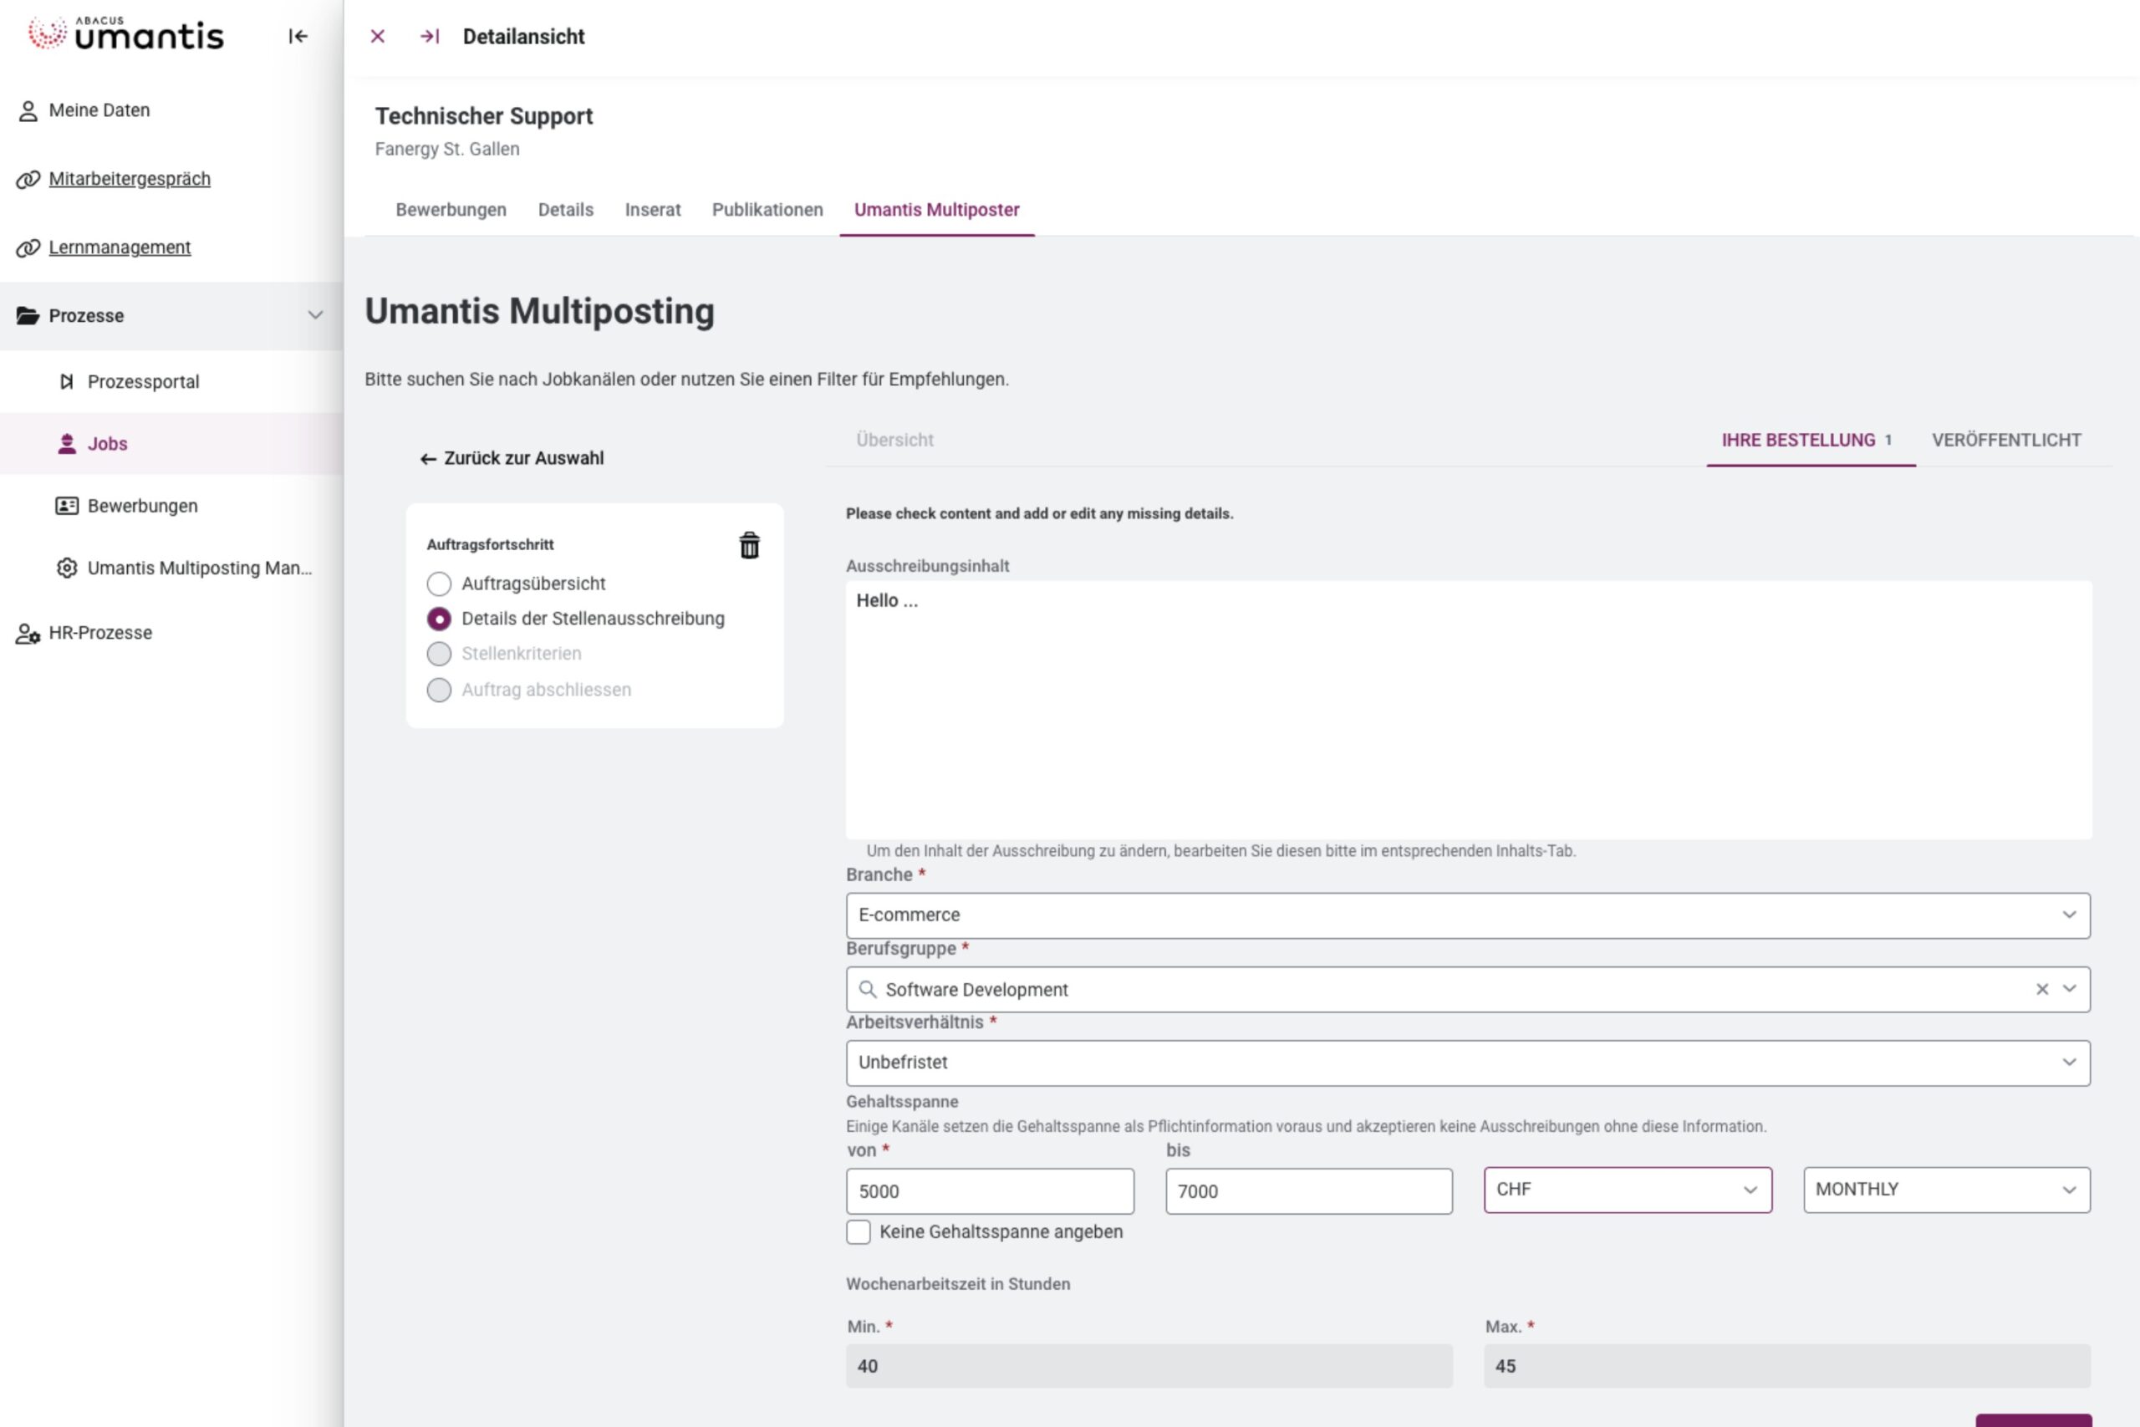Click the expand-to-right arrow icon
Viewport: 2140px width, 1427px height.
pyautogui.click(x=430, y=37)
